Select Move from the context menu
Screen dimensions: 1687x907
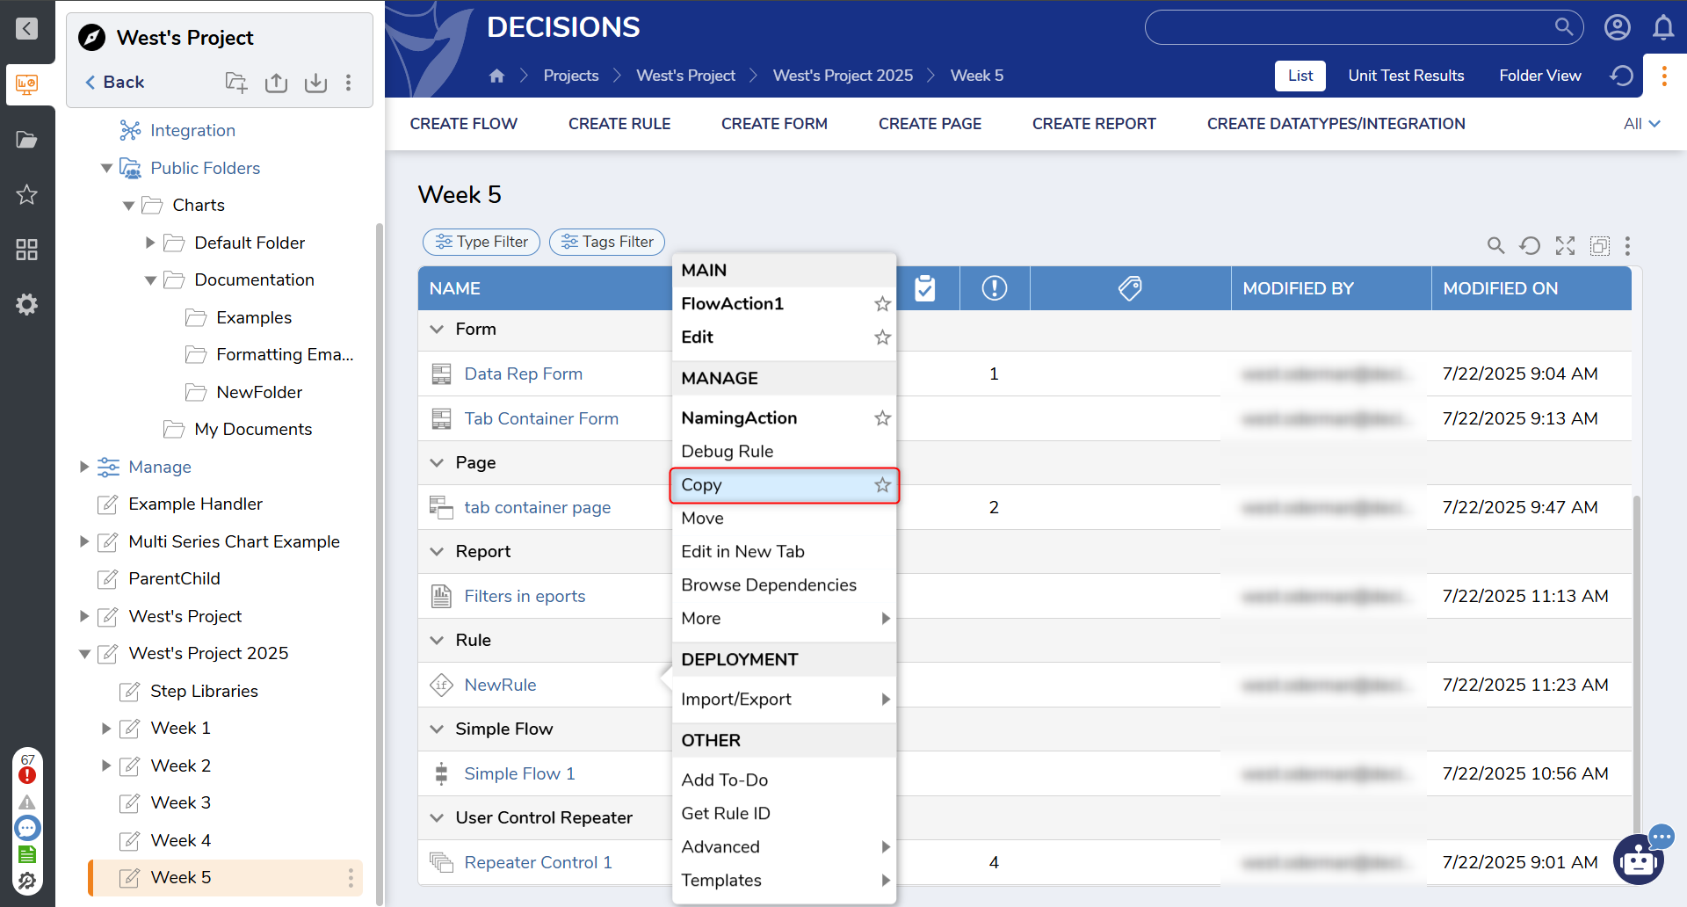tap(702, 519)
